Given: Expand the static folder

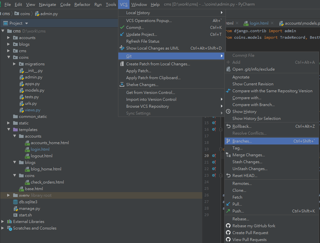Looking at the screenshot, I should [x=9, y=123].
